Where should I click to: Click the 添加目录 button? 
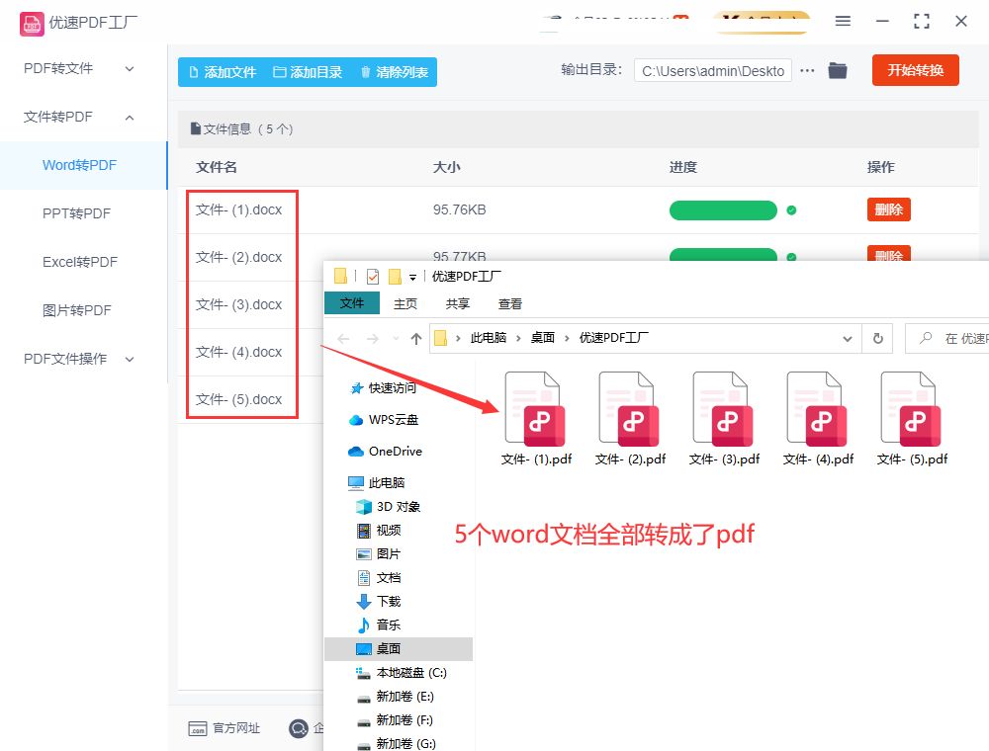[x=308, y=72]
